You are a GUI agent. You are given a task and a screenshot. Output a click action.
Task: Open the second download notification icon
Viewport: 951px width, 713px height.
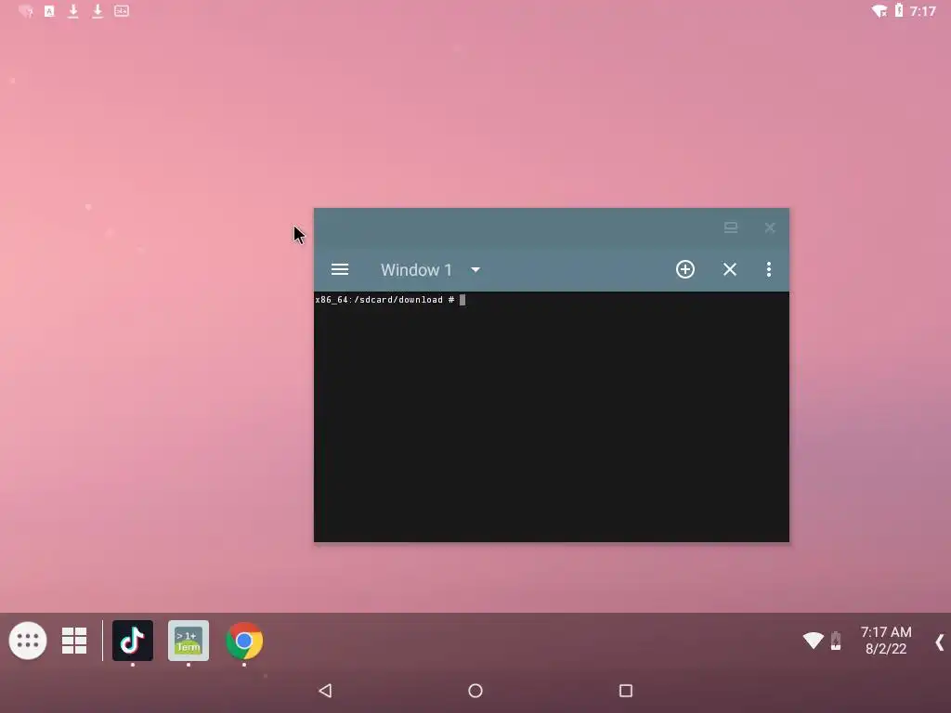pyautogui.click(x=97, y=11)
